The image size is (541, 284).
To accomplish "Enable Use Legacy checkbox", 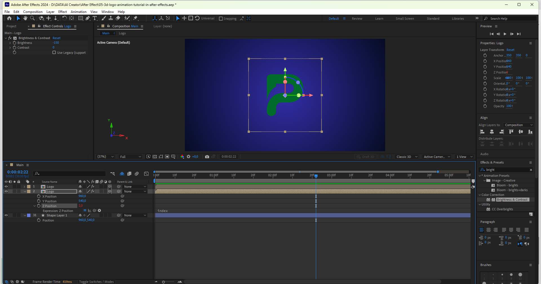I will click(54, 52).
